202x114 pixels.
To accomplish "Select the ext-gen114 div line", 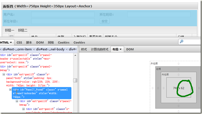I will pyautogui.click(x=26, y=68).
